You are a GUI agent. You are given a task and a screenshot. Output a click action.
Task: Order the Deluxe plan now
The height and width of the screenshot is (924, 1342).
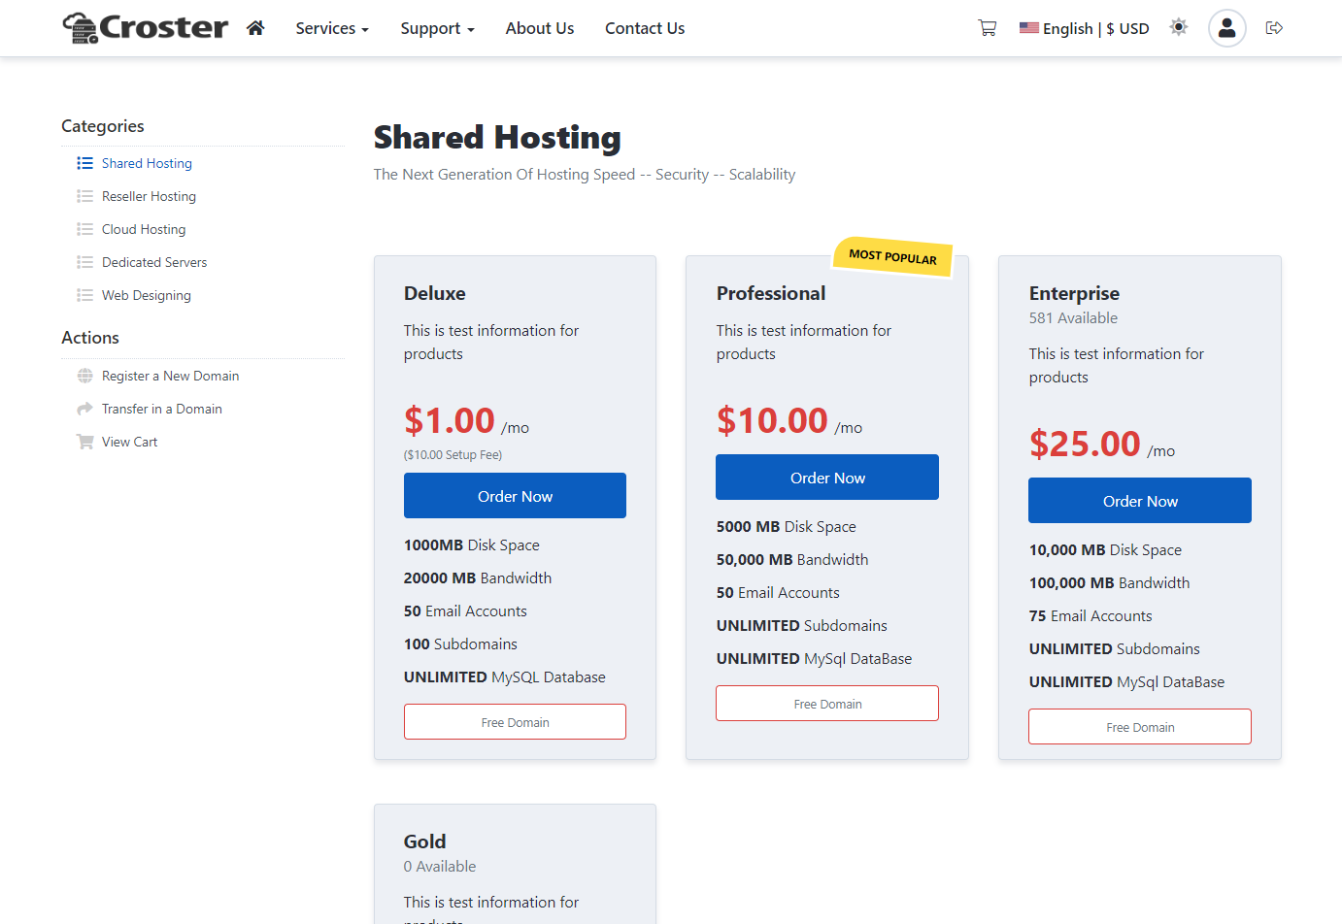[x=515, y=496]
